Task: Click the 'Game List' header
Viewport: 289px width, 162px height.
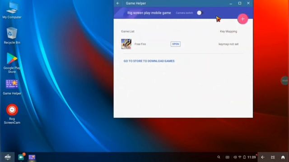Action: (127, 31)
